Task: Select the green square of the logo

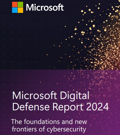Action: coord(20,4)
